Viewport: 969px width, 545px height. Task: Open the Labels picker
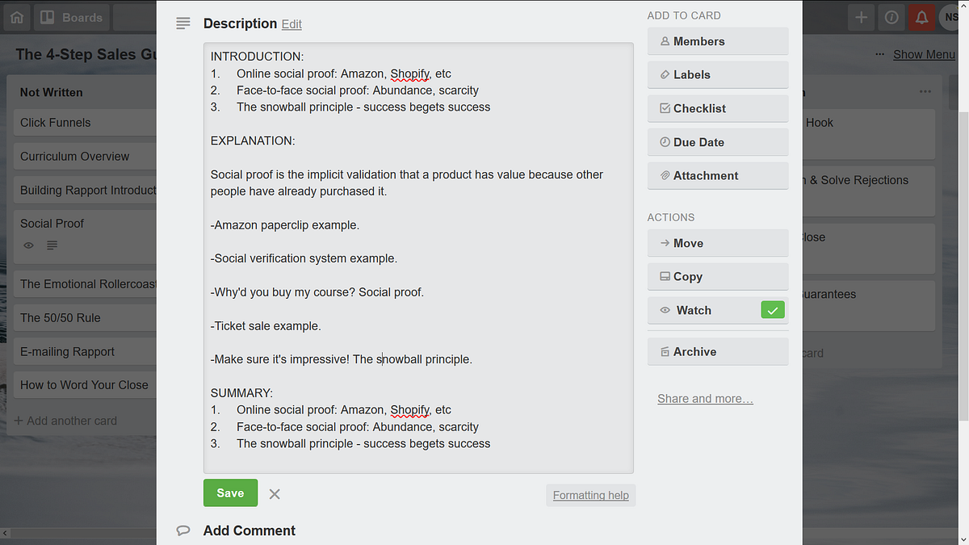click(717, 74)
